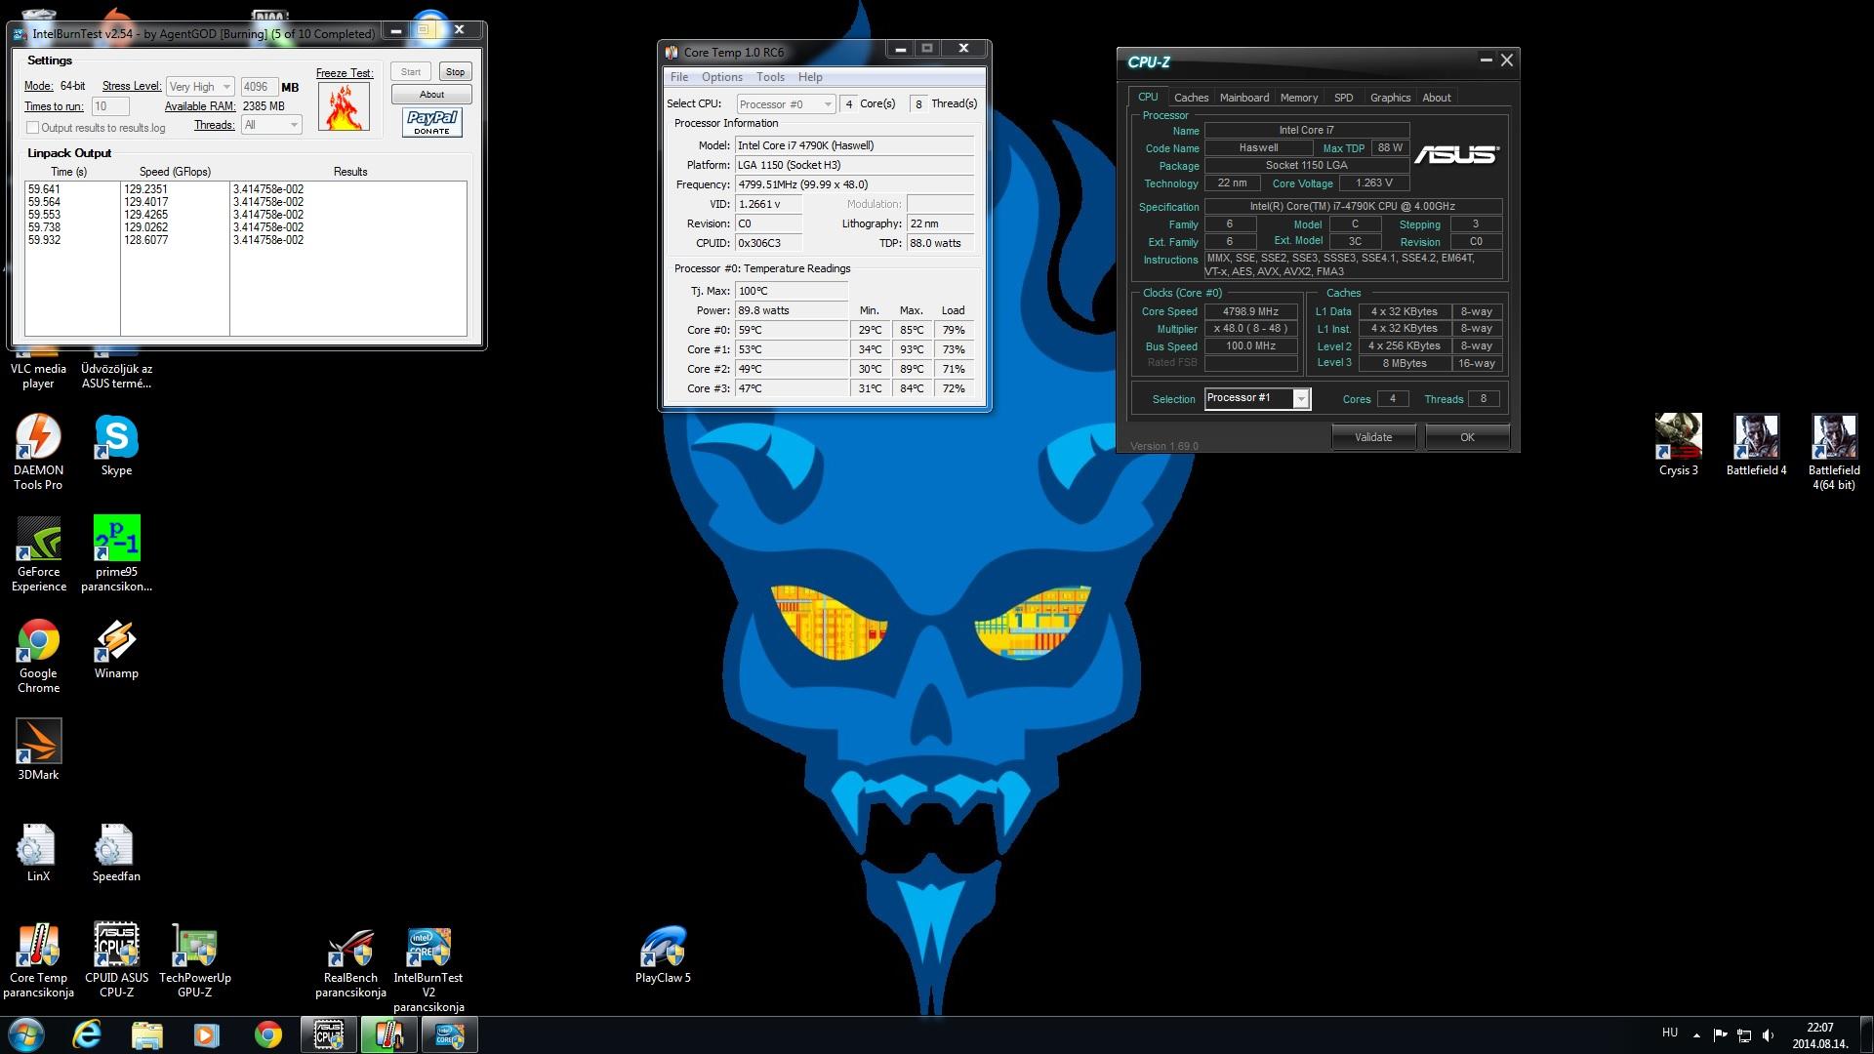Open Select CPU Processor #0 dropdown
The height and width of the screenshot is (1054, 1874).
click(x=786, y=104)
